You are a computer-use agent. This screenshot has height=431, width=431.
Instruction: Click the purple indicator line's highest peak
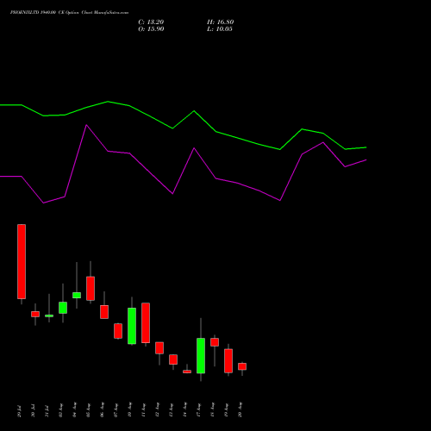(x=86, y=125)
